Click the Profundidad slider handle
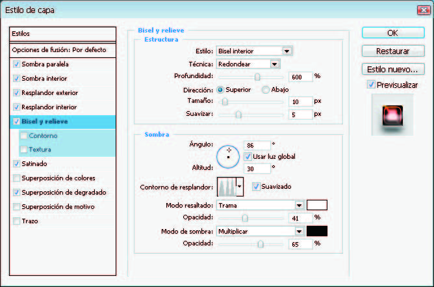The height and width of the screenshot is (287, 434). click(x=257, y=77)
